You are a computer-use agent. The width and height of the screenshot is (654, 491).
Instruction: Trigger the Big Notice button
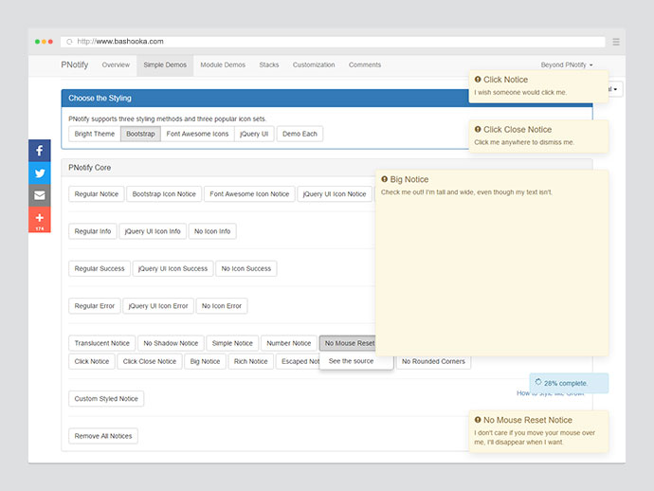pos(206,362)
